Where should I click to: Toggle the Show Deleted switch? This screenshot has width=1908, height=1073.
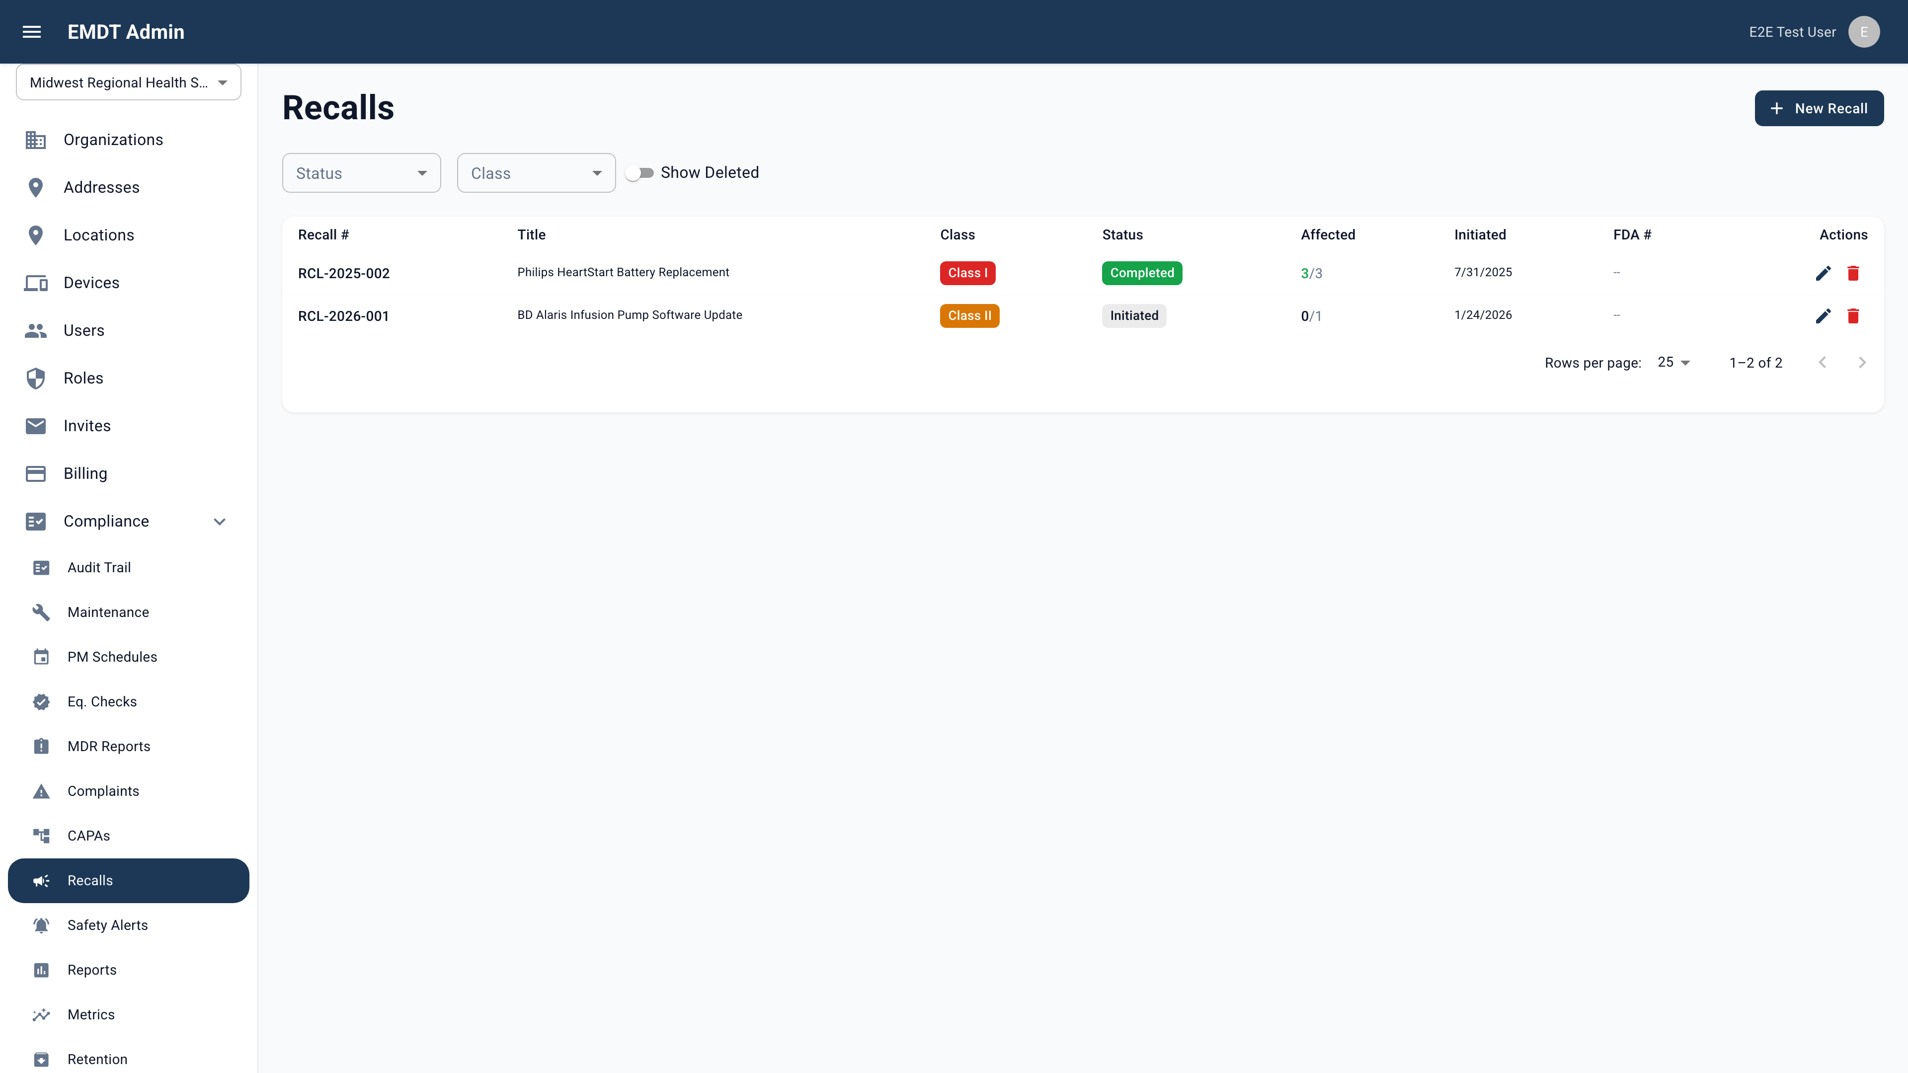pyautogui.click(x=639, y=172)
